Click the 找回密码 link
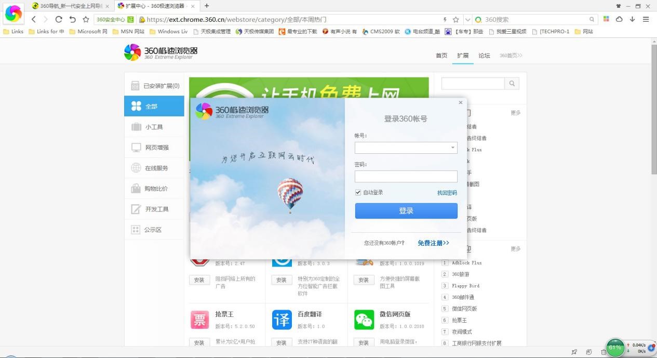Screen dimensions: 657x358 pos(447,193)
